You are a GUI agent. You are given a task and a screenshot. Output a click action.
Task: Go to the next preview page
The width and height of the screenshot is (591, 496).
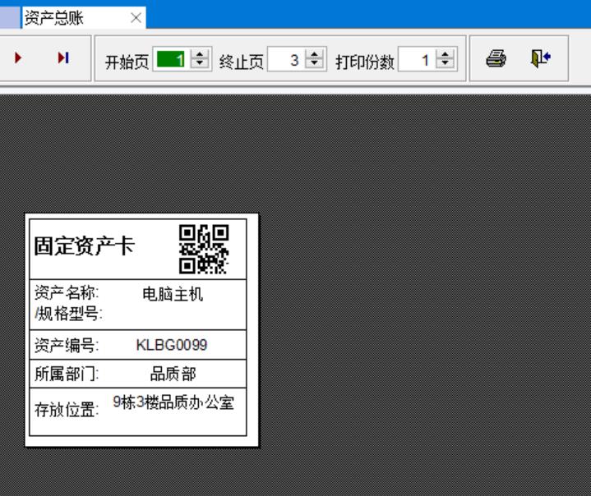click(18, 58)
